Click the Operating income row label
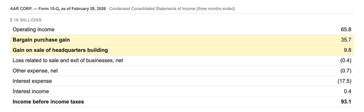Viewport: 364px width, 112px height. pyautogui.click(x=33, y=29)
